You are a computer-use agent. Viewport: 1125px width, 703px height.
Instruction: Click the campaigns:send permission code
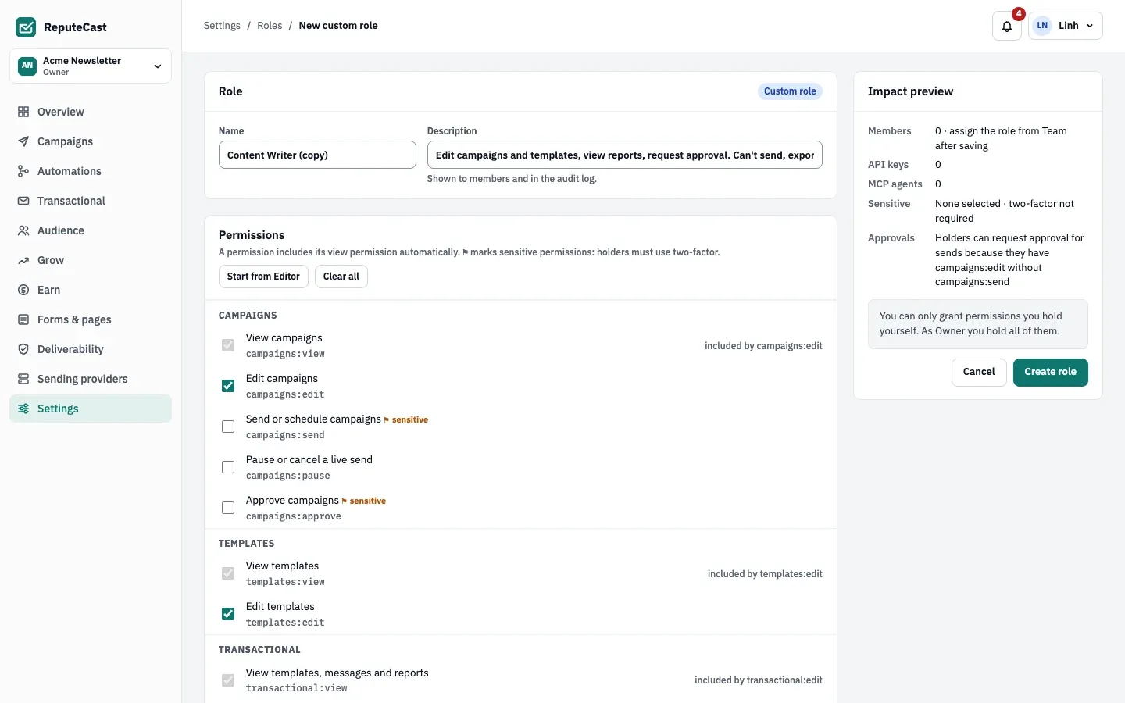coord(285,435)
